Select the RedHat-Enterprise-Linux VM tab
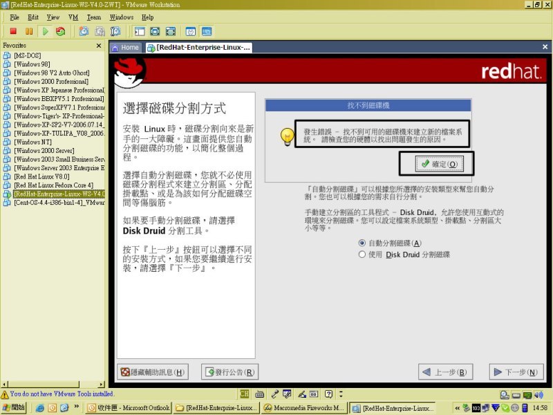Image resolution: width=553 pixels, height=415 pixels. (198, 47)
